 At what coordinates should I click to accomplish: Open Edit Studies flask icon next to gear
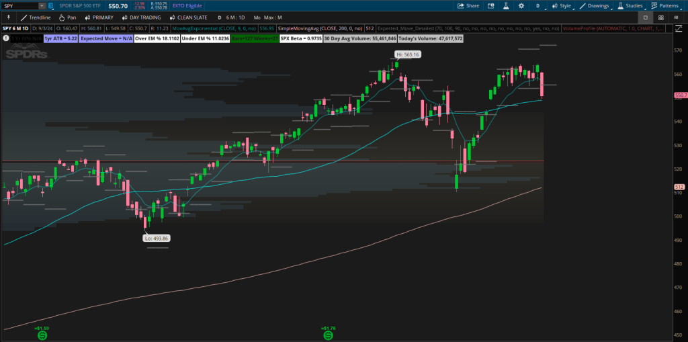pos(505,5)
